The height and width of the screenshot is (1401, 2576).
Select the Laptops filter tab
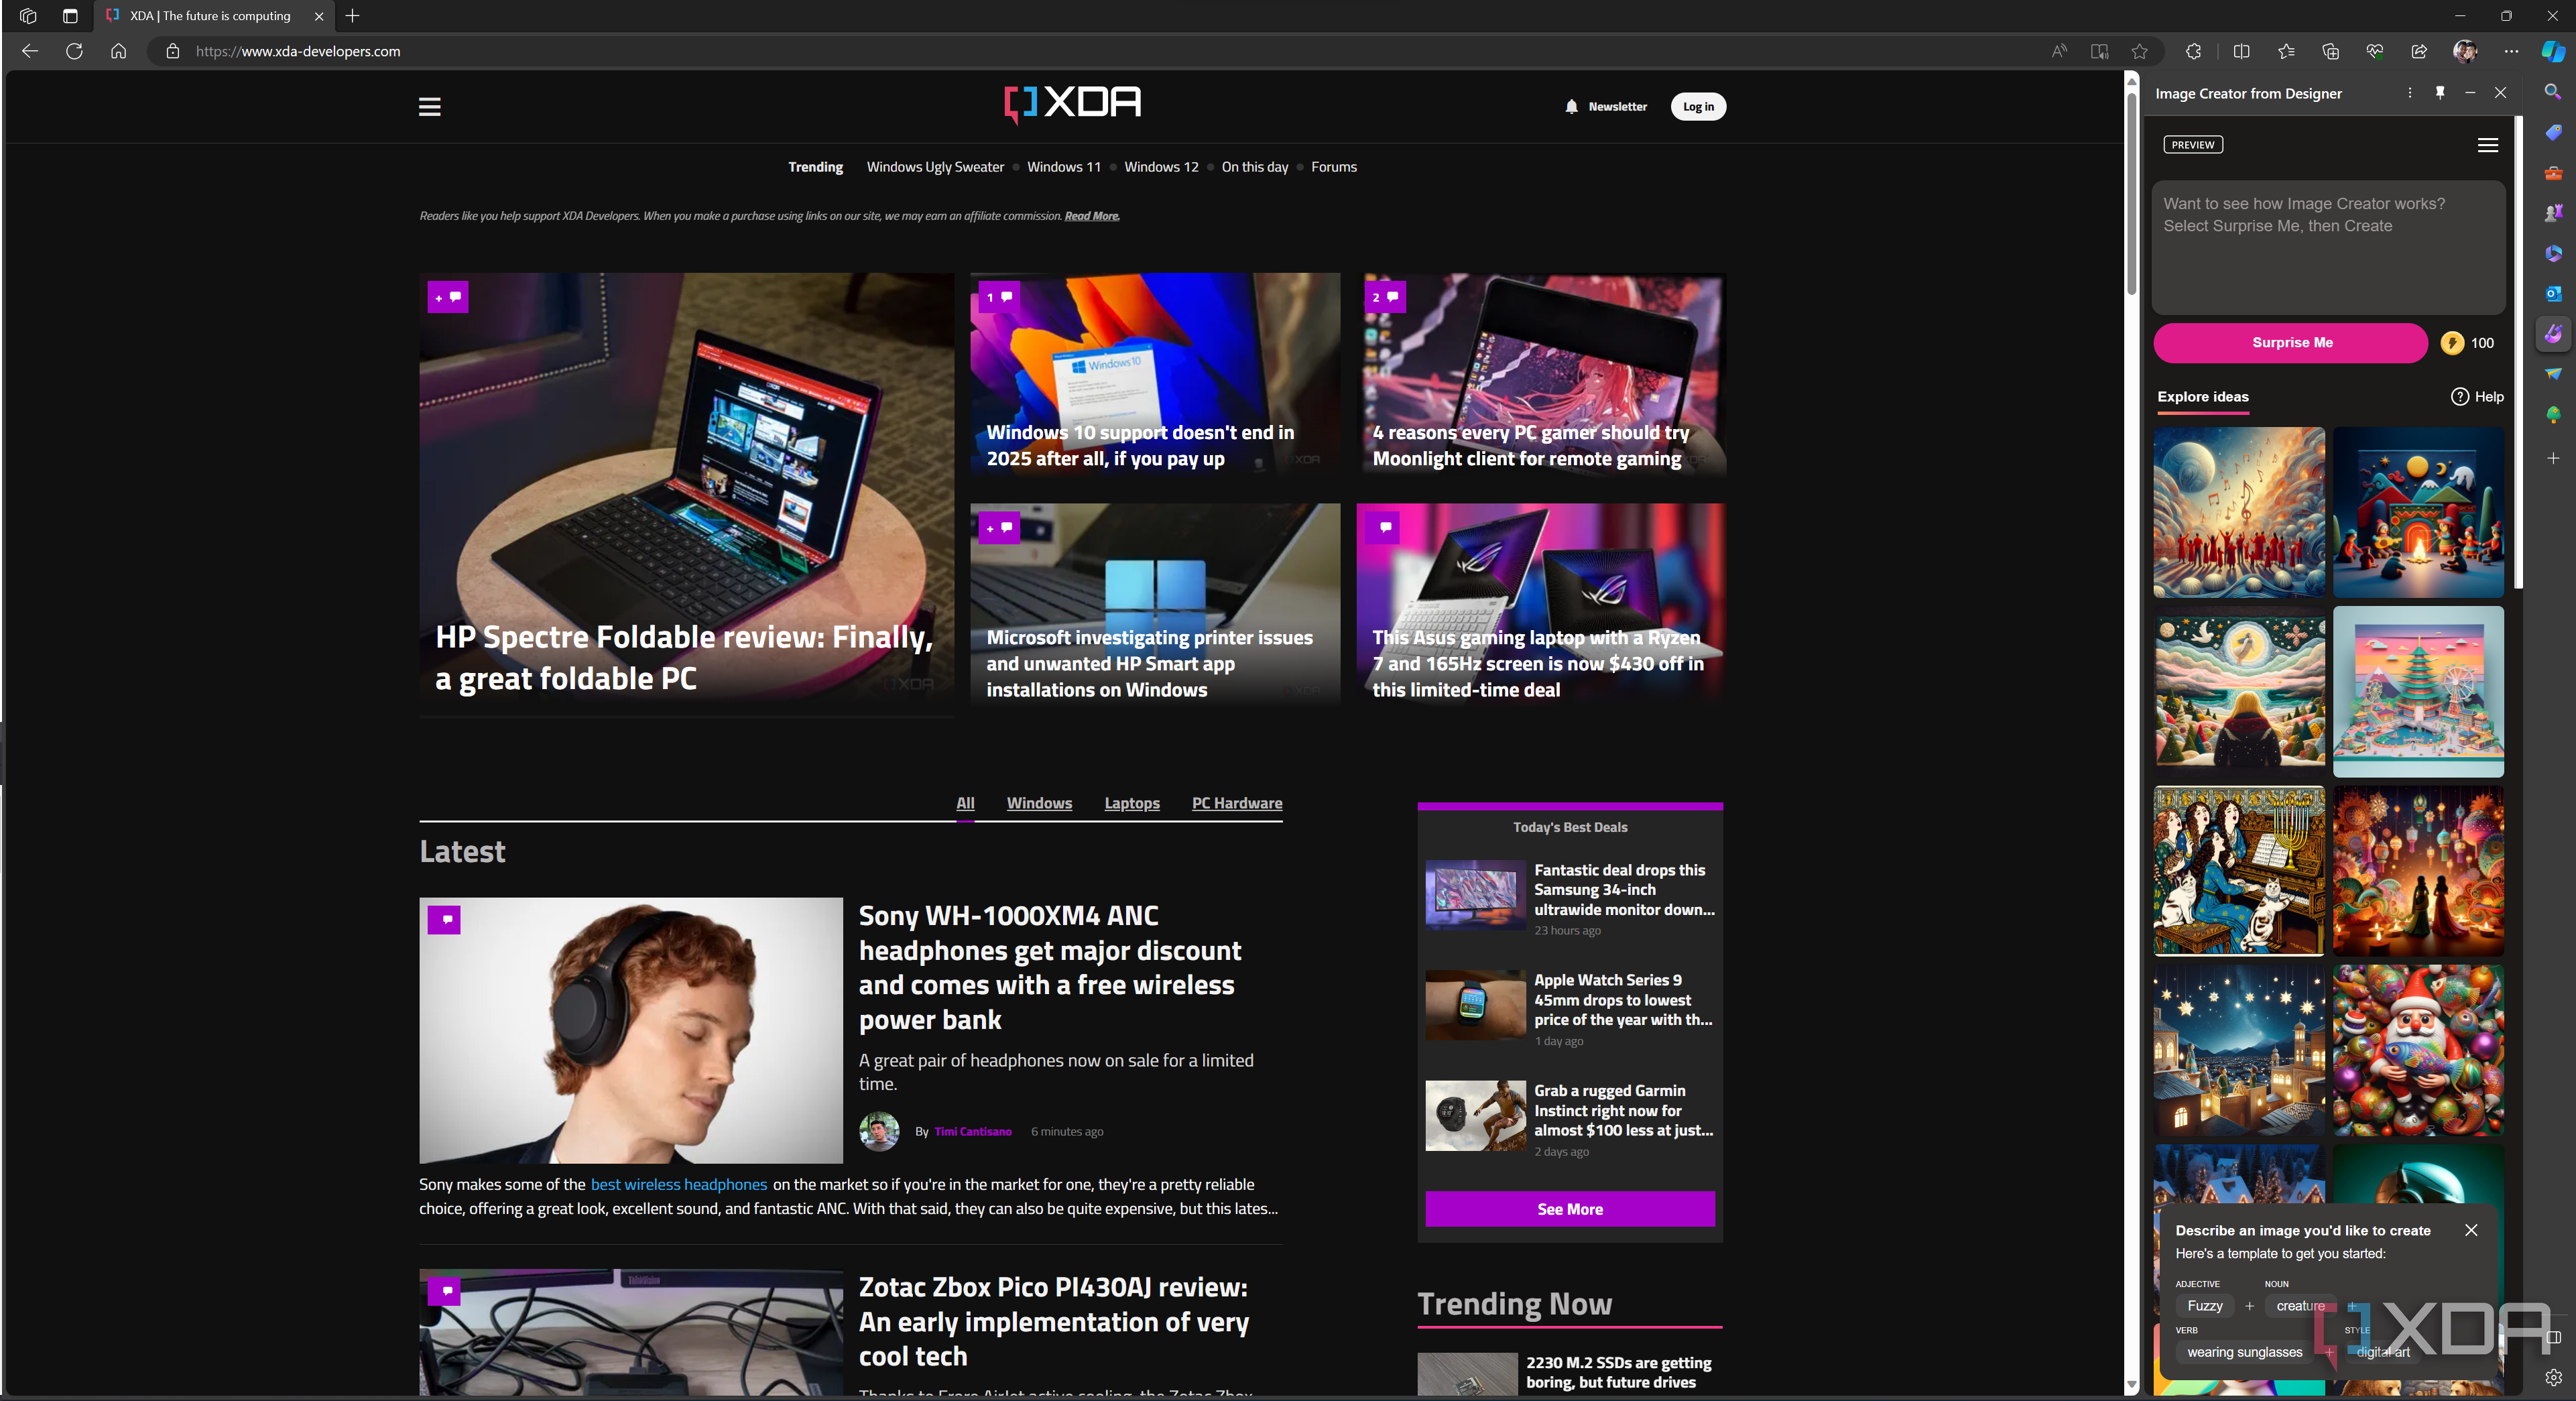1132,803
